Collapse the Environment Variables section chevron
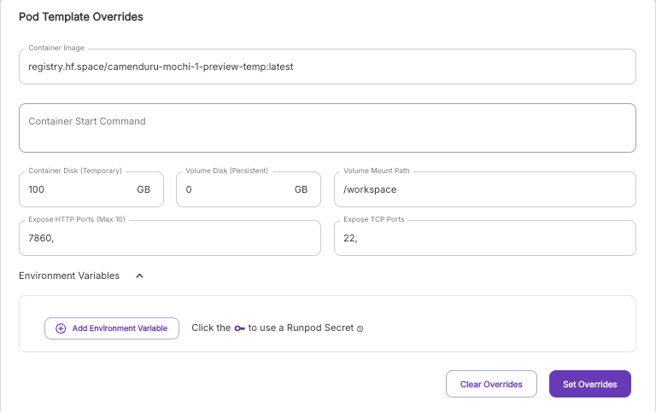656x412 pixels. [140, 276]
